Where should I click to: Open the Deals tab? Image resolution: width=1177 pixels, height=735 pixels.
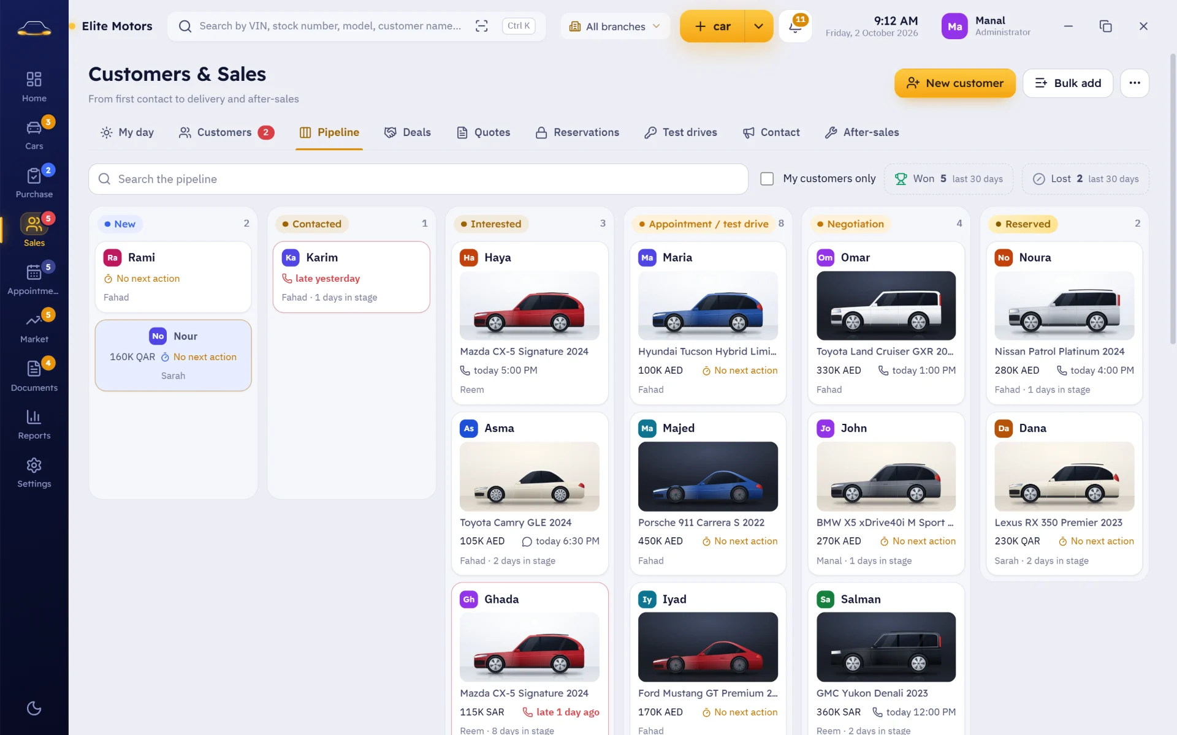(x=408, y=132)
